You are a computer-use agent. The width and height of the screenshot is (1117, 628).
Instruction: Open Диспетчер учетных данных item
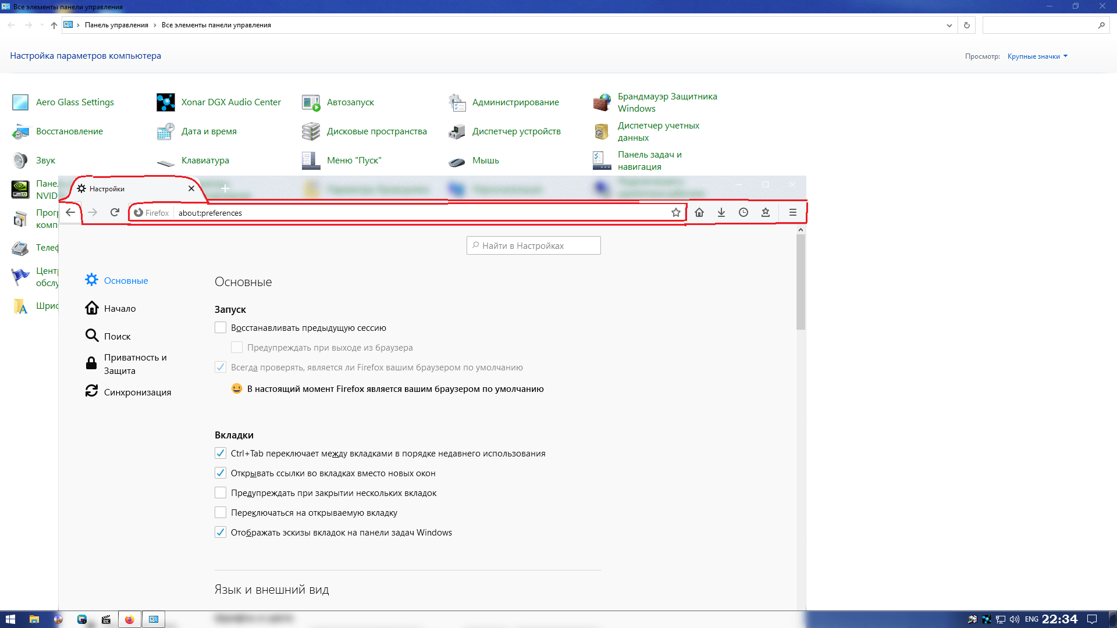coord(646,131)
